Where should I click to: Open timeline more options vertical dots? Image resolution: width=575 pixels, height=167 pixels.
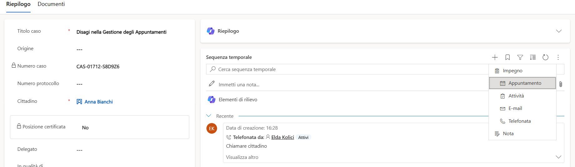pos(558,57)
